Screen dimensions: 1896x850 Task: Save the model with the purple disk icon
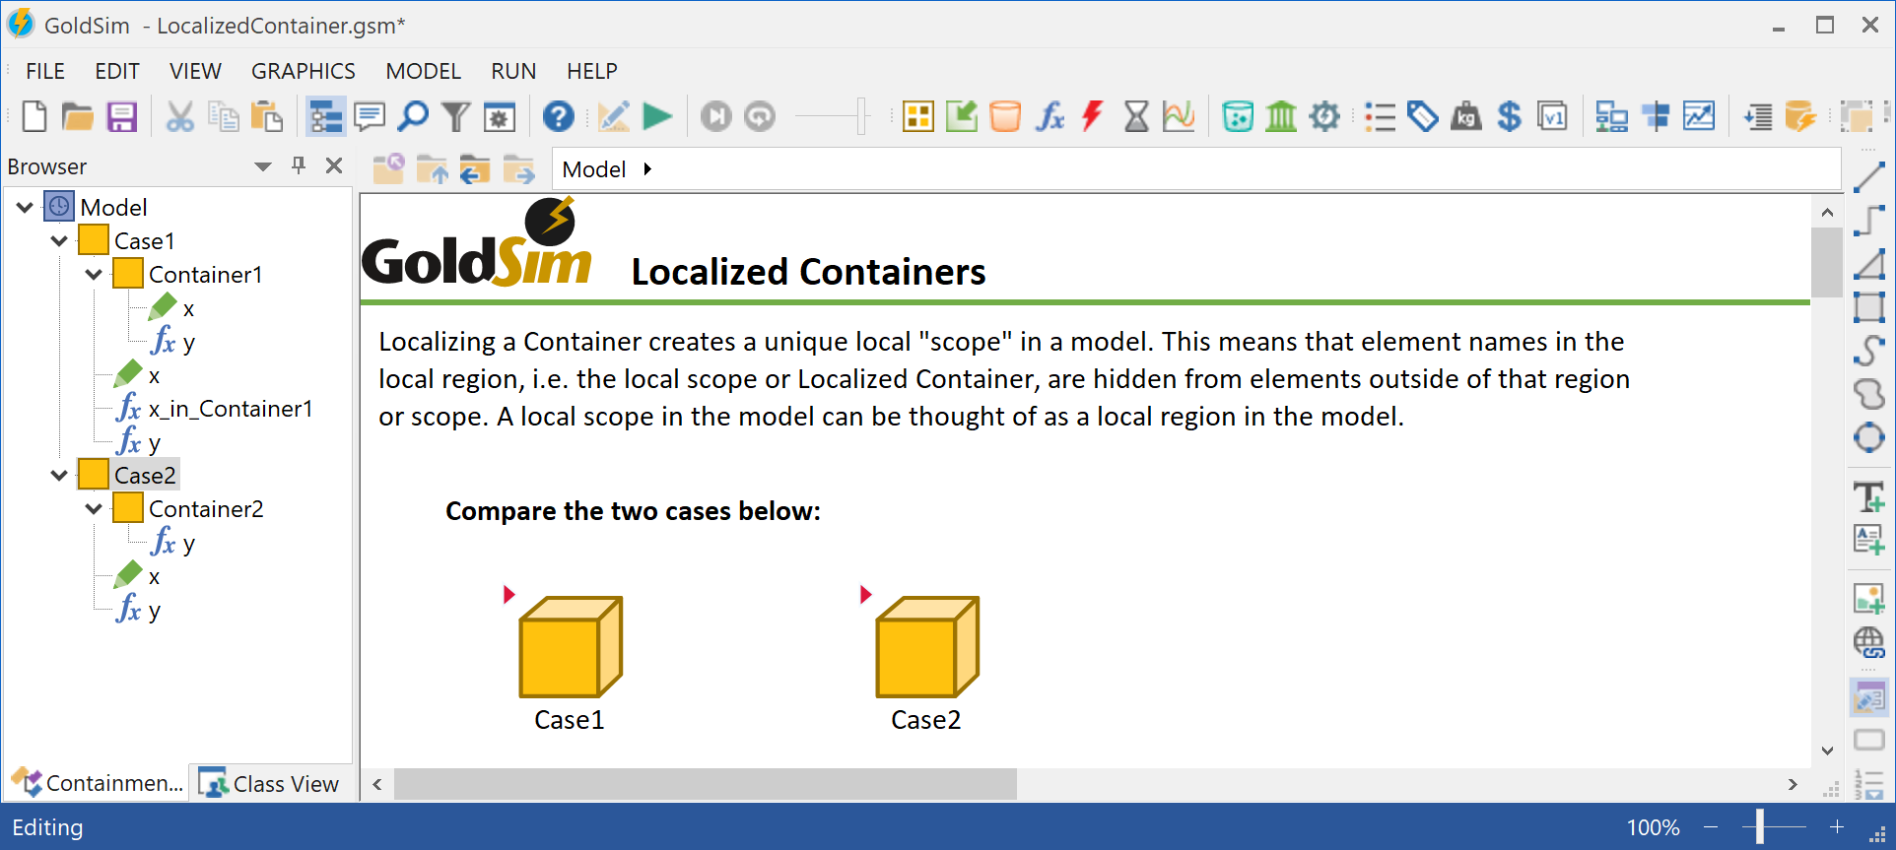coord(121,116)
